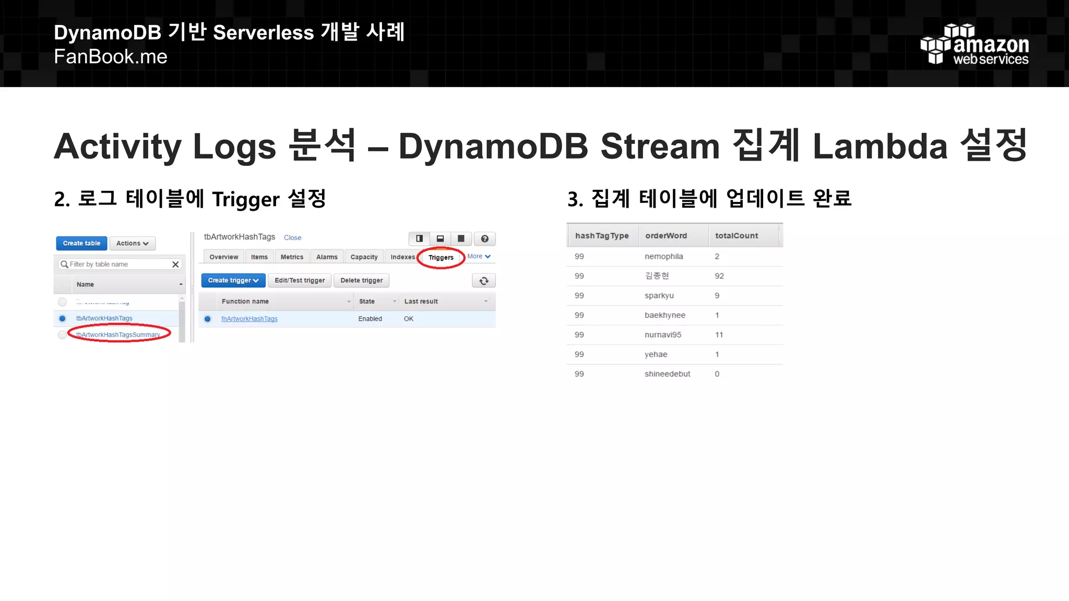Open the fnArtworkHashTags function link
The image size is (1069, 601).
point(250,319)
